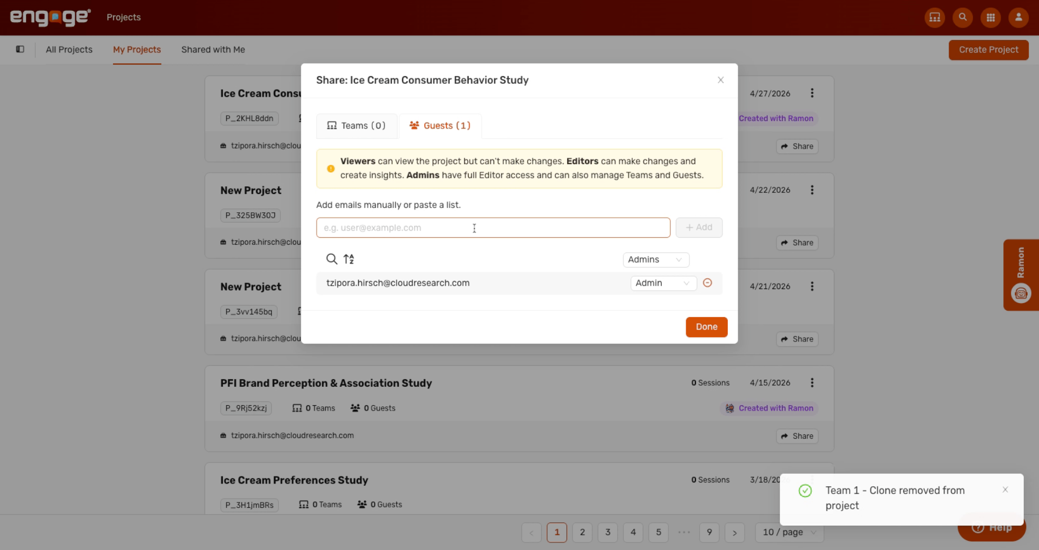Open more options for 4/27/2026 project
This screenshot has width=1039, height=550.
click(x=812, y=93)
